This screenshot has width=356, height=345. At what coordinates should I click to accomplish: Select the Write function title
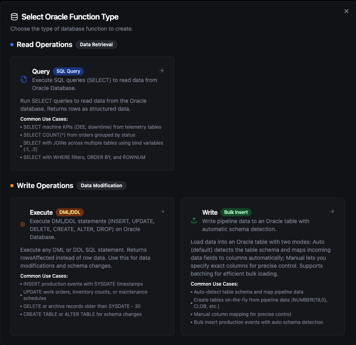210,212
